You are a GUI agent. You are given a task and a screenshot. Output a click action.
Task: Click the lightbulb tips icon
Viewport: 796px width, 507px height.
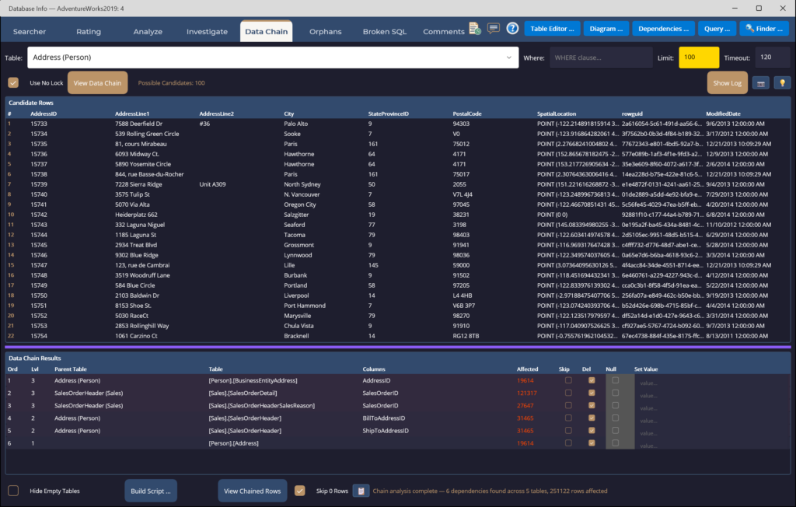tap(782, 83)
